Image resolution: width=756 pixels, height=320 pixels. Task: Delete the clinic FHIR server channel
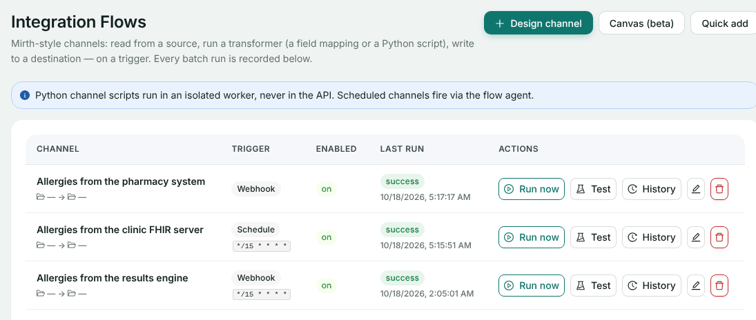719,237
